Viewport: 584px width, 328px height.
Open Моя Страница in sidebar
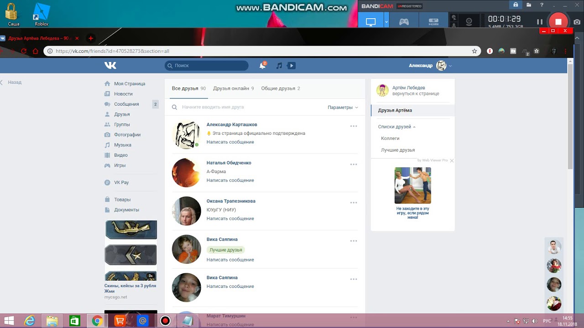pos(130,84)
